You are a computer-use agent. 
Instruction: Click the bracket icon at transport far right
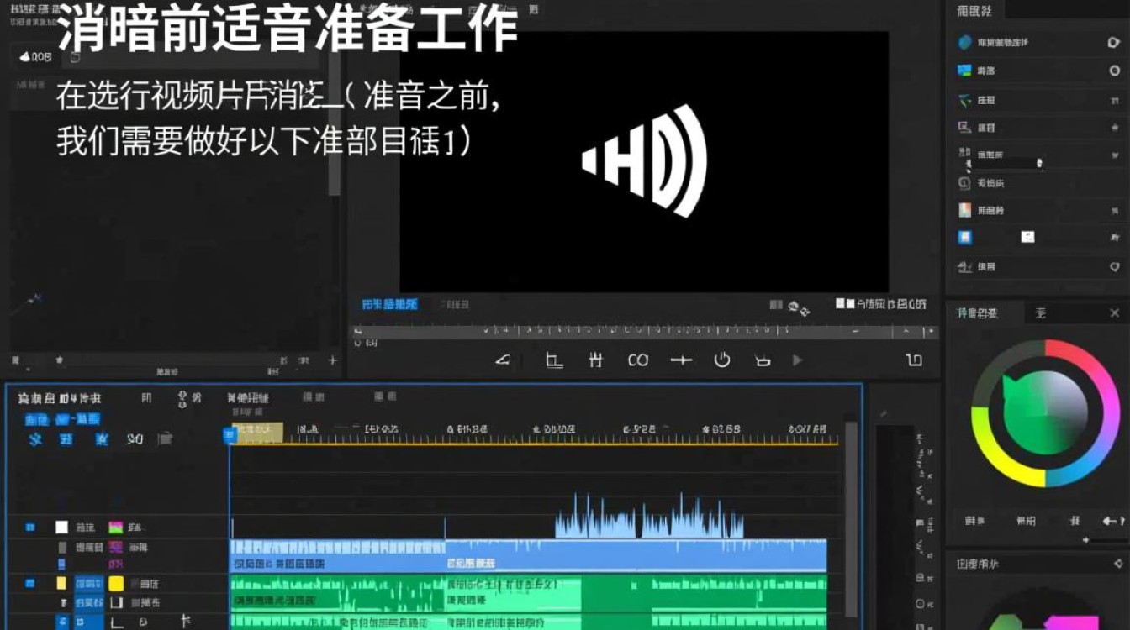coord(914,360)
